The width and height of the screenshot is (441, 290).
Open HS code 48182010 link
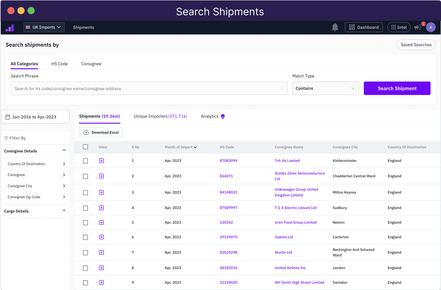coord(228,268)
